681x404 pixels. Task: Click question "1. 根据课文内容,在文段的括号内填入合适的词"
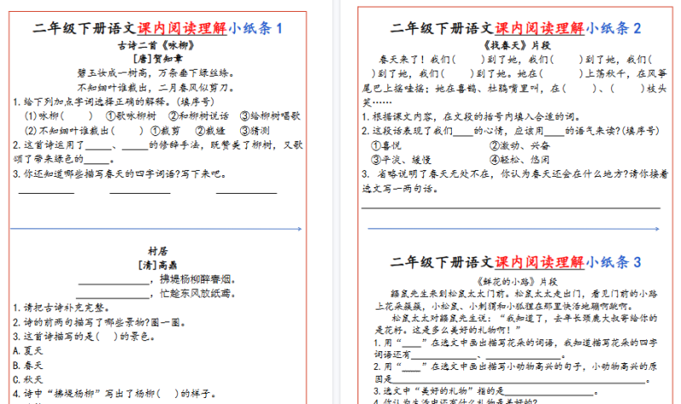(472, 117)
